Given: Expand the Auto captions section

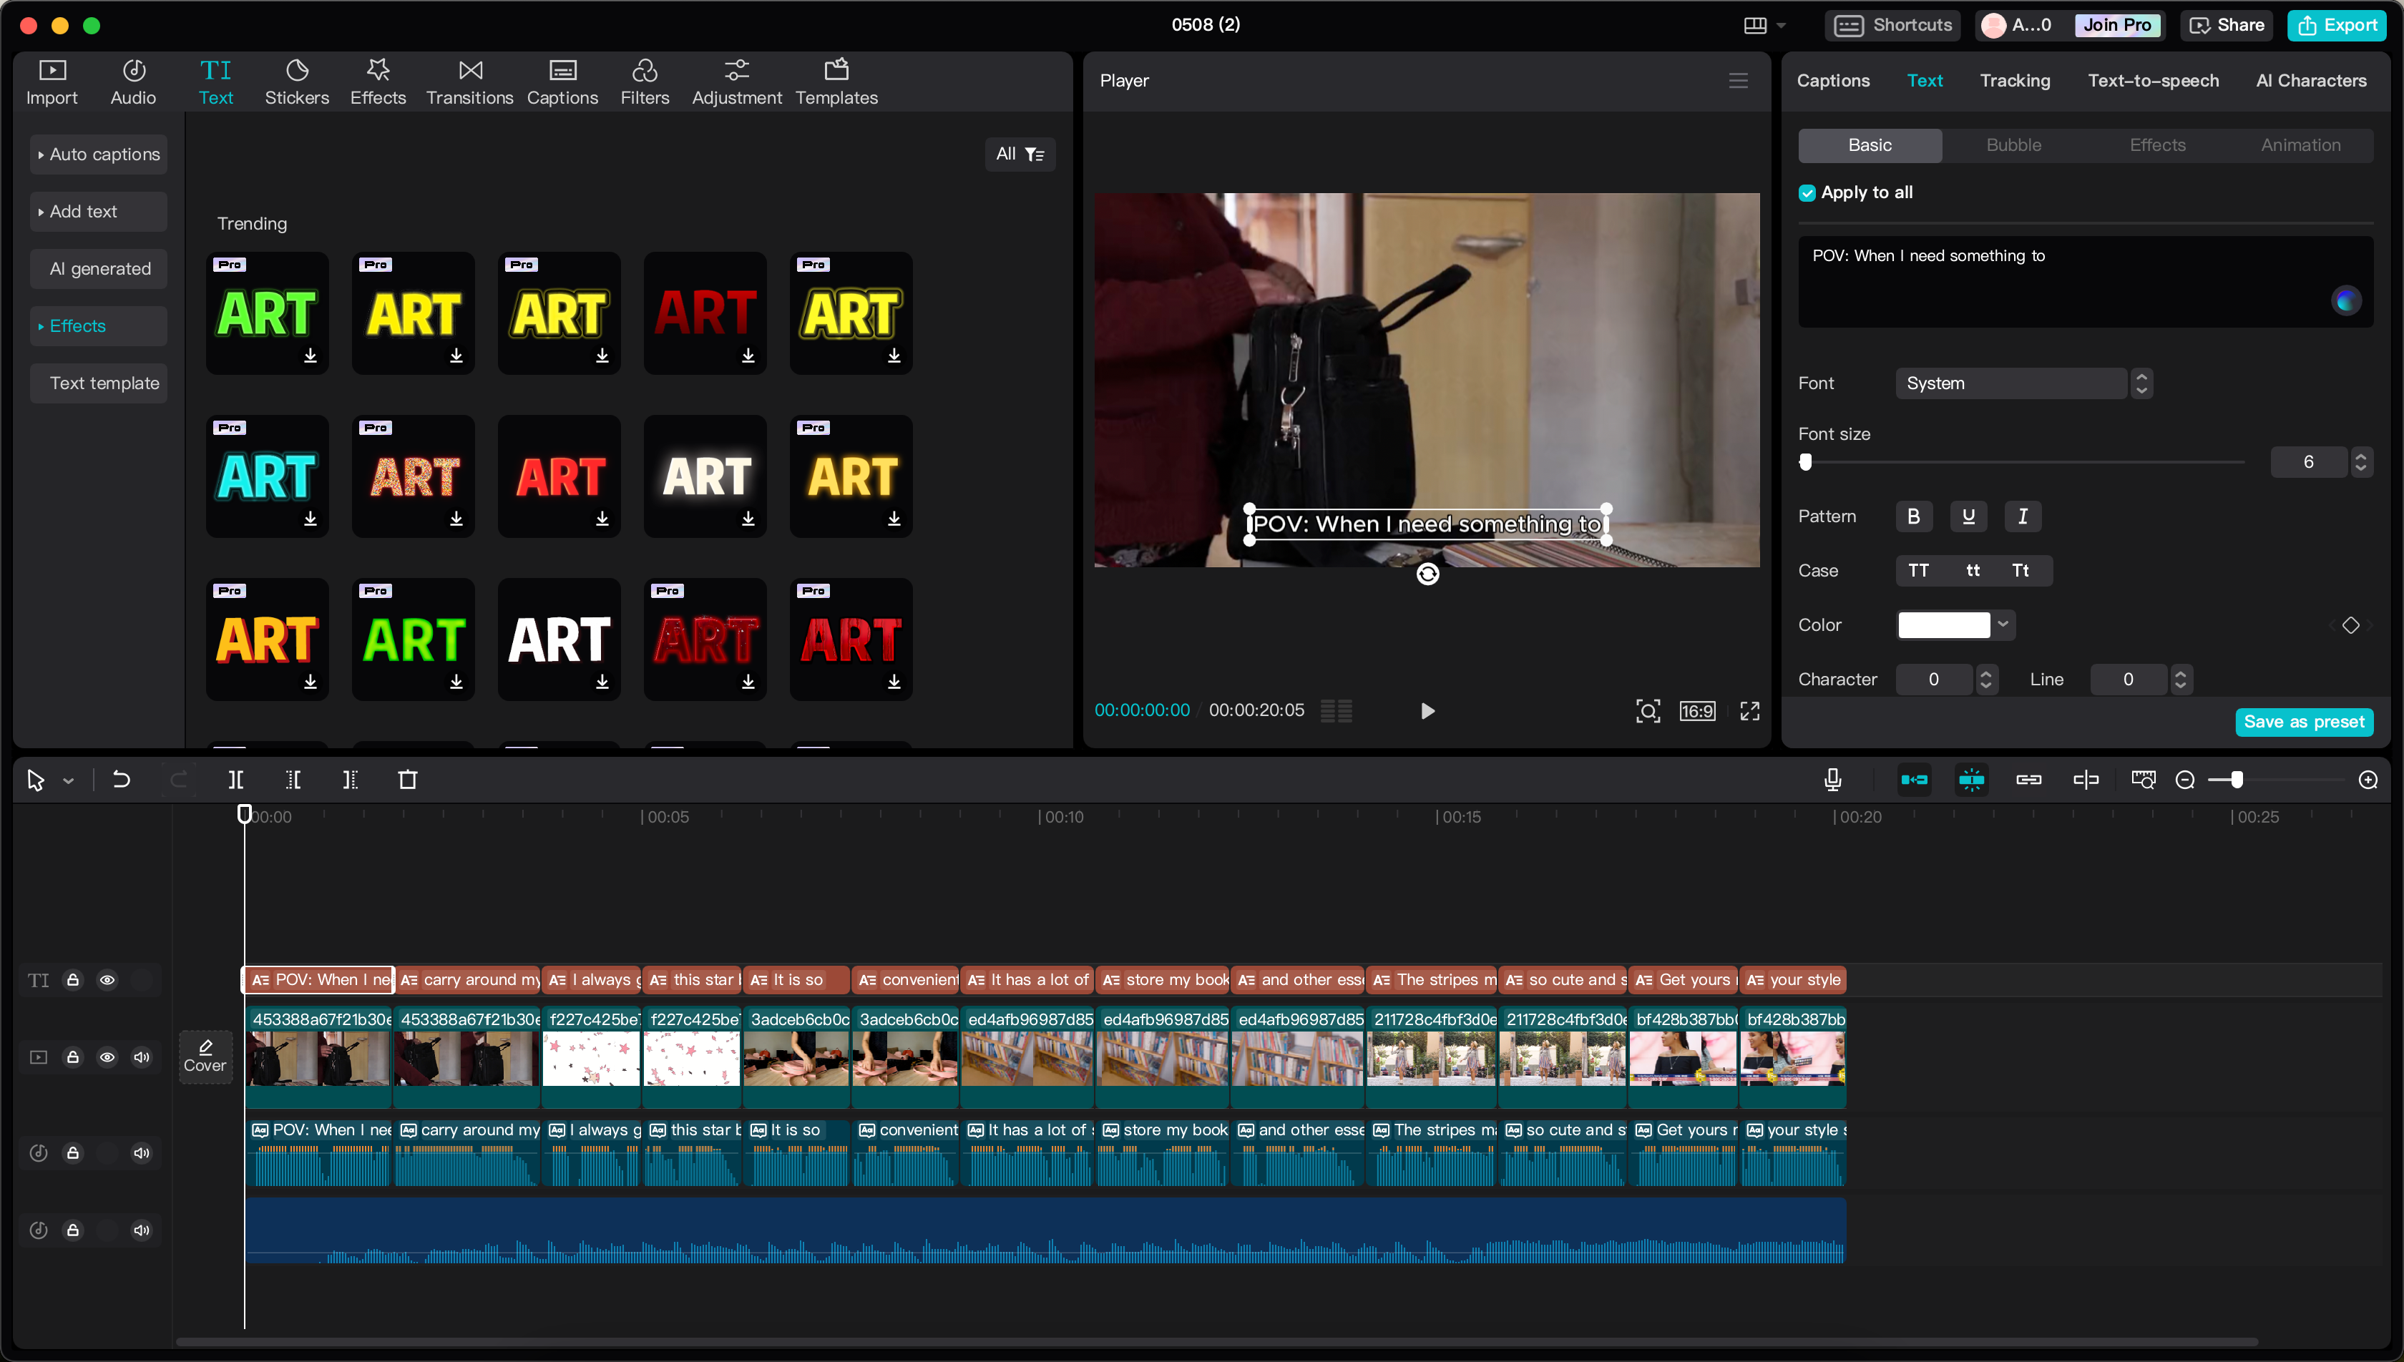Looking at the screenshot, I should coord(98,155).
